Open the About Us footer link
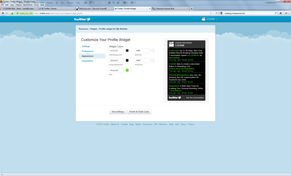Image resolution: width=291 pixels, height=176 pixels. click(x=115, y=124)
